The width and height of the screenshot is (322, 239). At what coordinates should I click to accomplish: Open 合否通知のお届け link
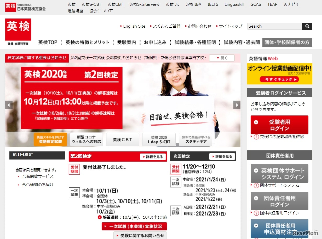[x=38, y=185]
